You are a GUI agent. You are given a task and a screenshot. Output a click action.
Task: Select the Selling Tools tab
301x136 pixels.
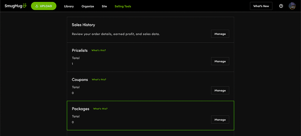(x=123, y=6)
